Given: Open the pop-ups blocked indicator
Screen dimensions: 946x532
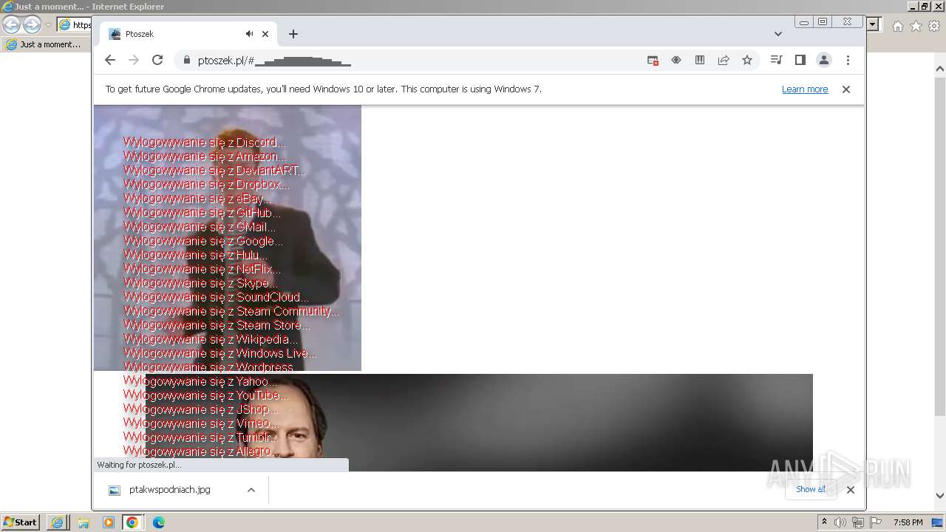Looking at the screenshot, I should click(x=653, y=61).
